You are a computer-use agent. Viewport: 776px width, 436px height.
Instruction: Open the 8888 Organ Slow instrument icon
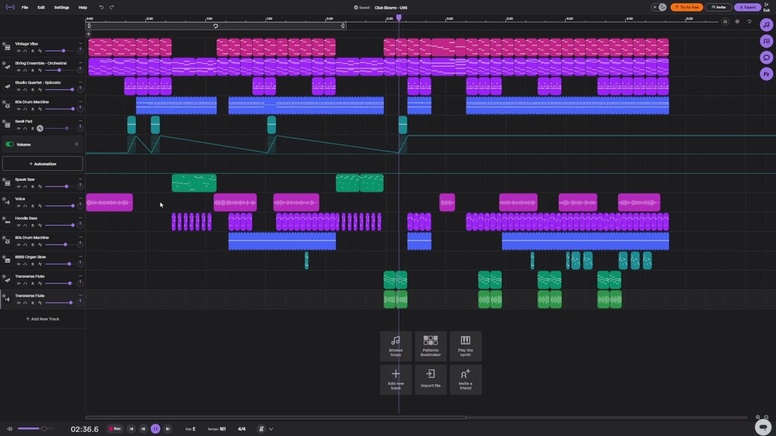click(7, 260)
